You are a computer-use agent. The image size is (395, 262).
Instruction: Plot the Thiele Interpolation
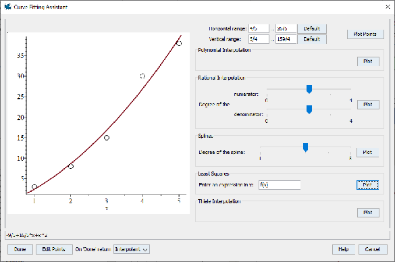point(368,213)
